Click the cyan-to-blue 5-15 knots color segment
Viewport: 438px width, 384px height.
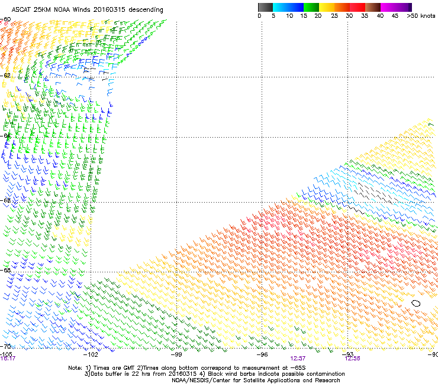[288, 7]
